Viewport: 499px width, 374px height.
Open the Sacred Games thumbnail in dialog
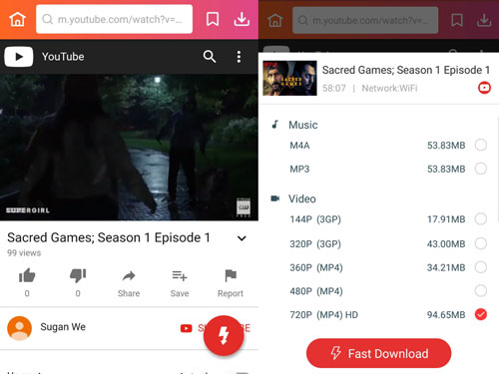[x=289, y=78]
